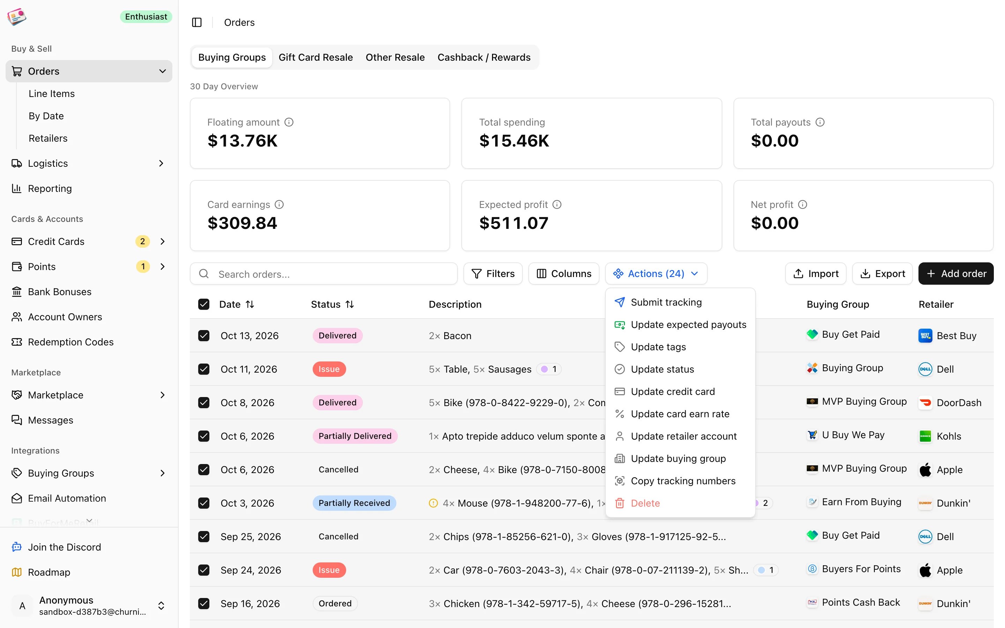Click the Add order button
The height and width of the screenshot is (628, 1005).
point(956,274)
